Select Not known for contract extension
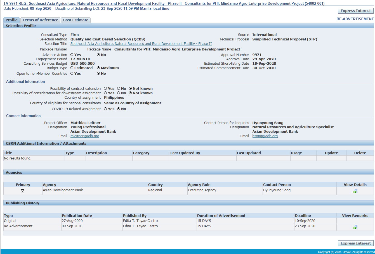Viewport: 375px width, 254px height. pyautogui.click(x=130, y=89)
